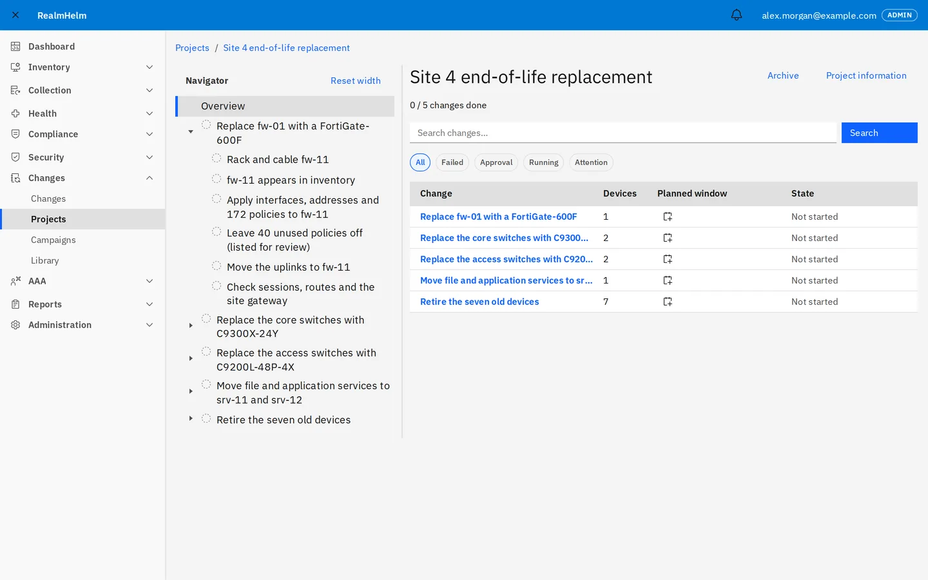Click the Collection sidebar icon
The height and width of the screenshot is (580, 928).
pos(15,90)
